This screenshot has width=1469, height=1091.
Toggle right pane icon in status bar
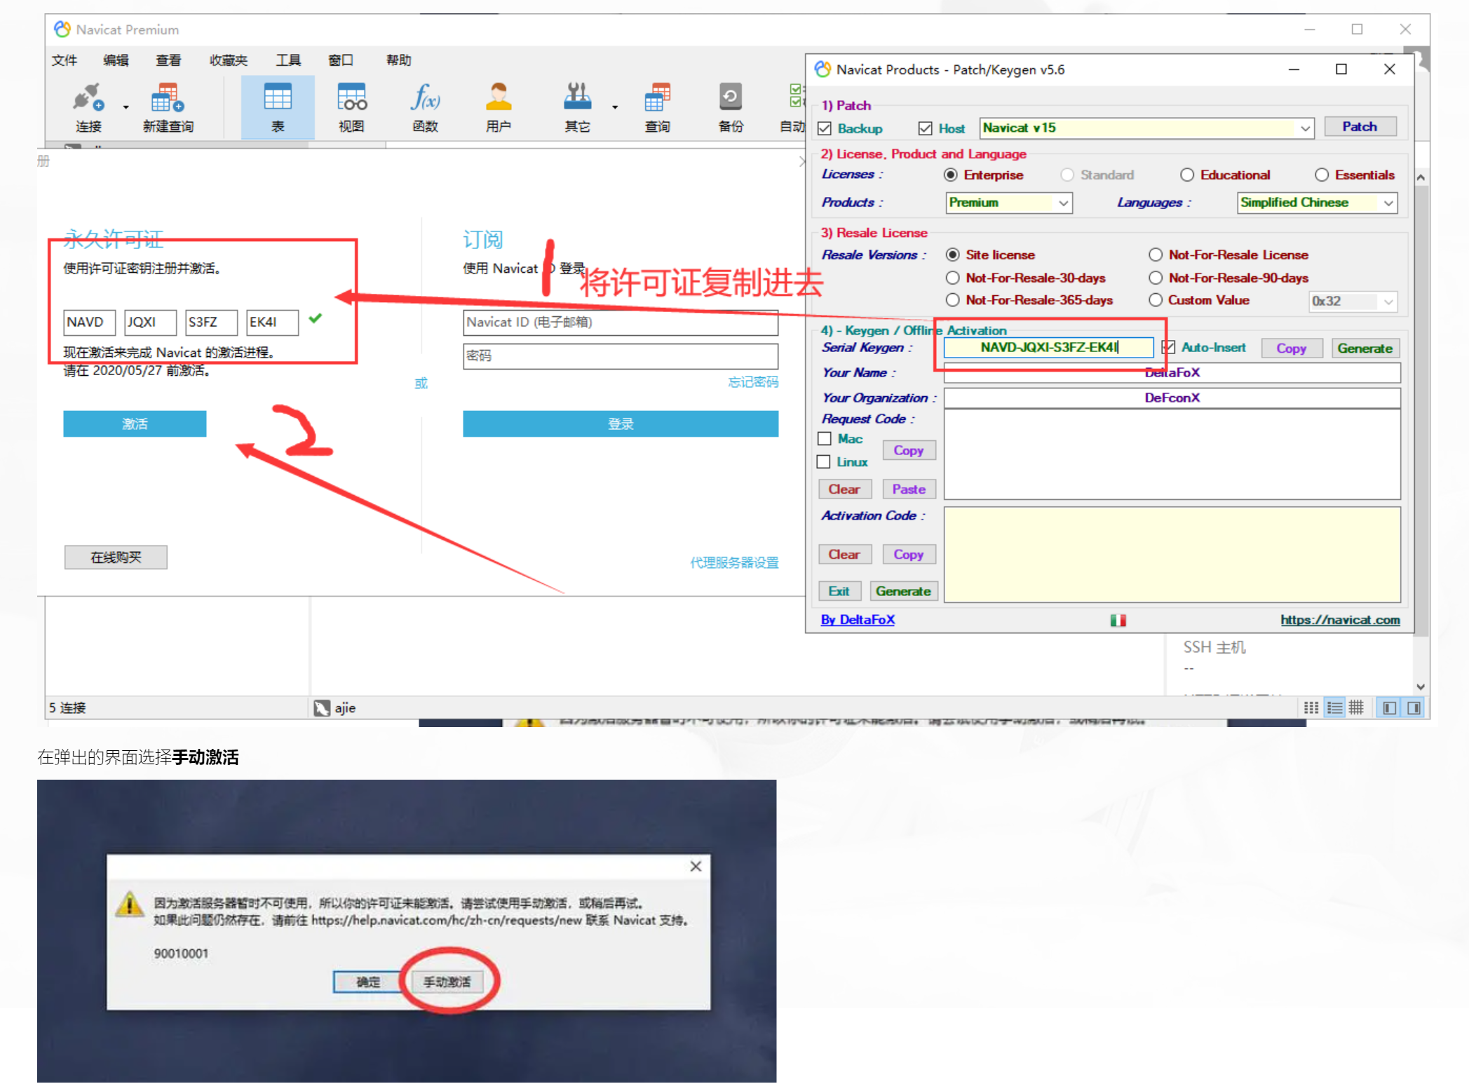[x=1414, y=707]
